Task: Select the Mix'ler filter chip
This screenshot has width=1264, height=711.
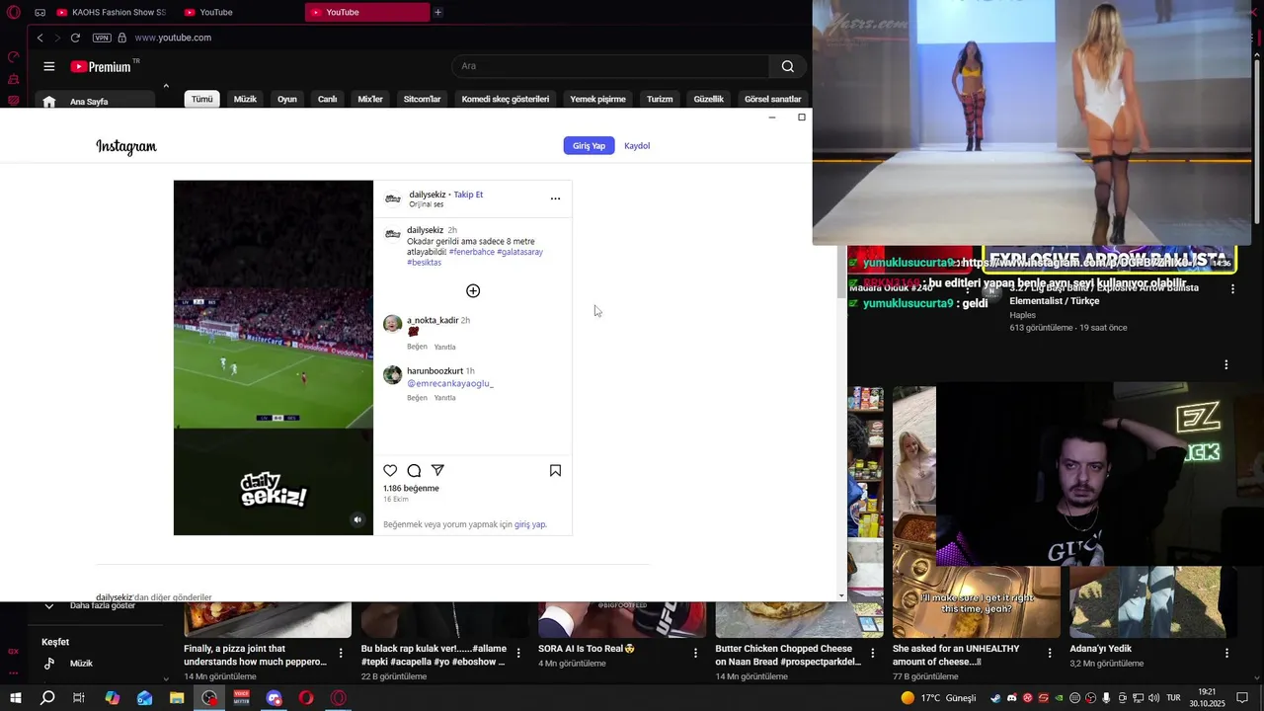Action: [x=370, y=99]
